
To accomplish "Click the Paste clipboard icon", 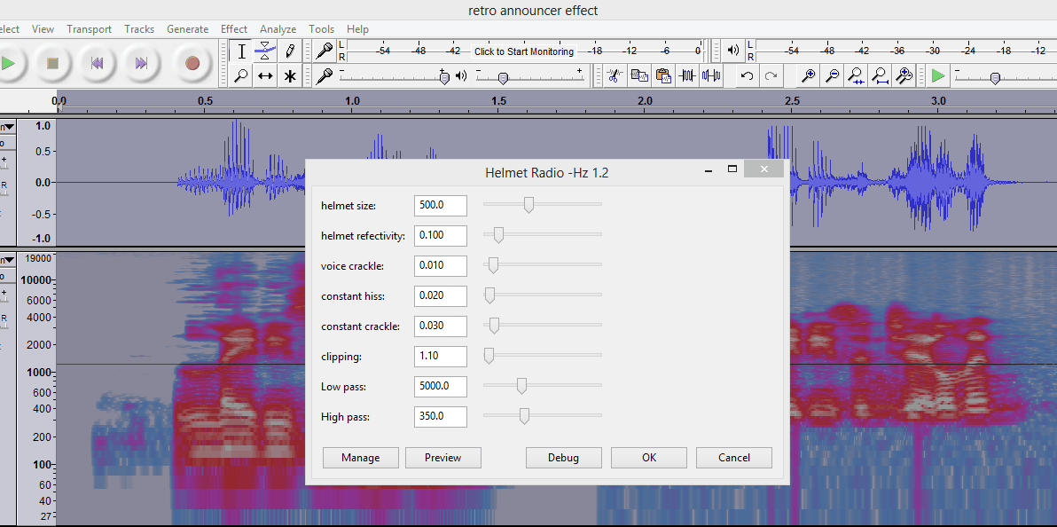I will tap(662, 76).
